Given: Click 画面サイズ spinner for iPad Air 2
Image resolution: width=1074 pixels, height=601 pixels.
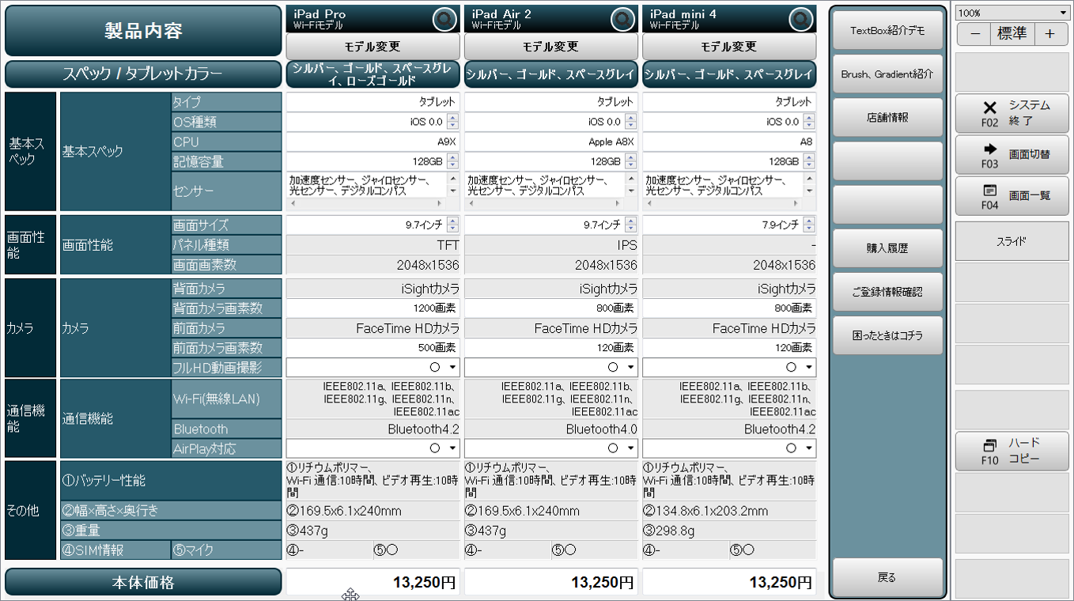Looking at the screenshot, I should [630, 225].
